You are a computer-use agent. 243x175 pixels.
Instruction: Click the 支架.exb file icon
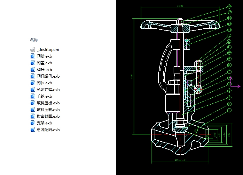(x=33, y=123)
